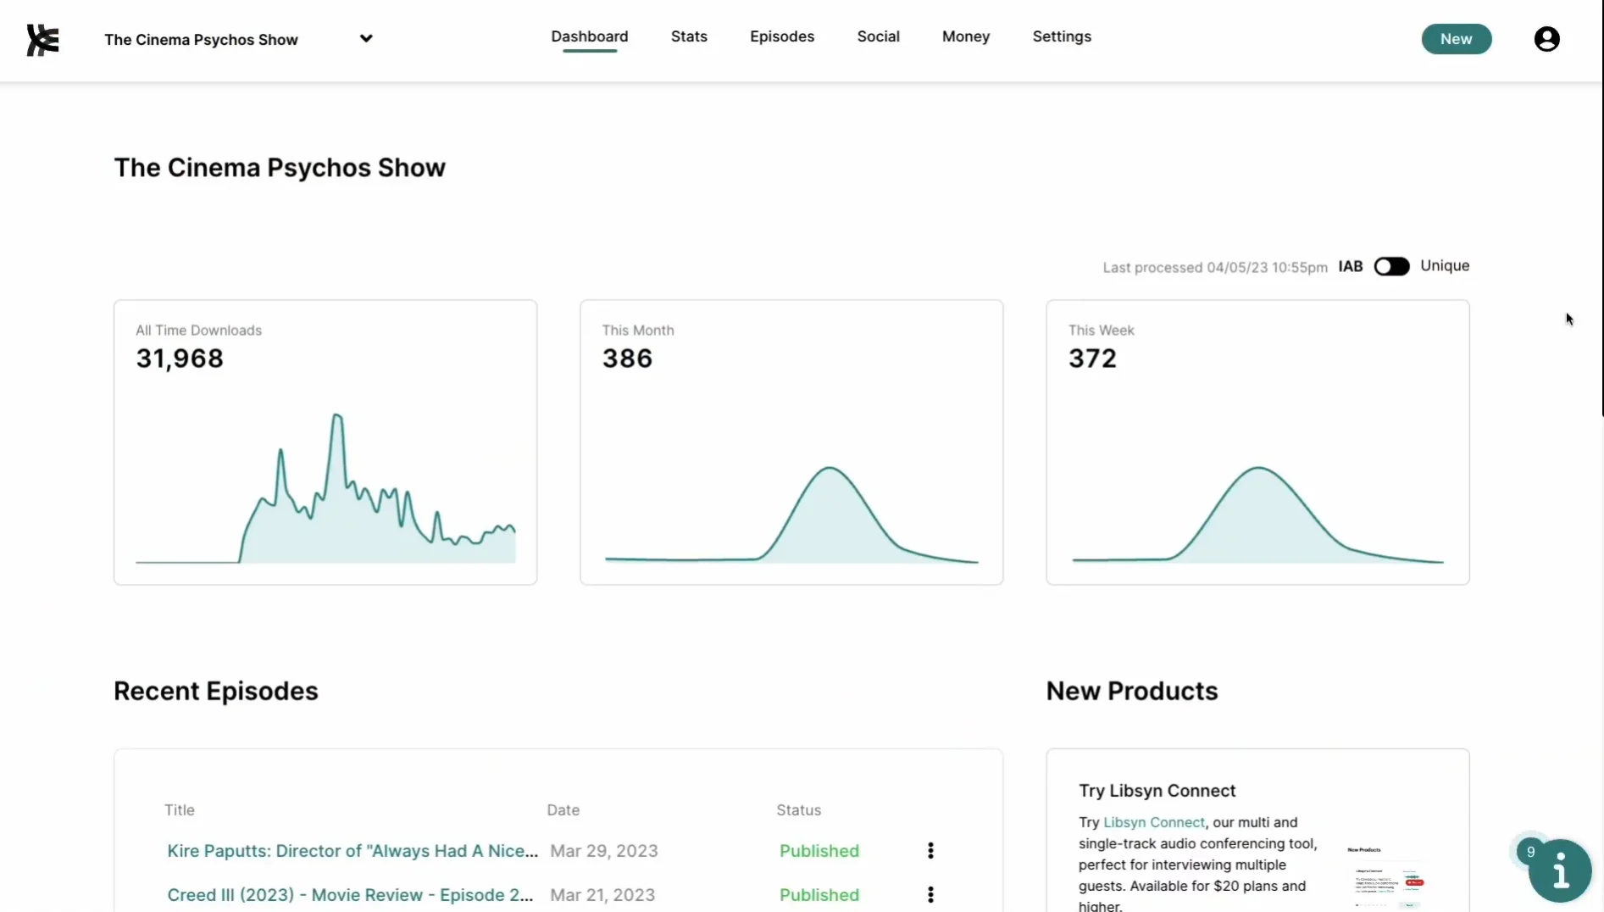The height and width of the screenshot is (912, 1604).
Task: Click the Unique label next to toggle
Action: pos(1445,265)
